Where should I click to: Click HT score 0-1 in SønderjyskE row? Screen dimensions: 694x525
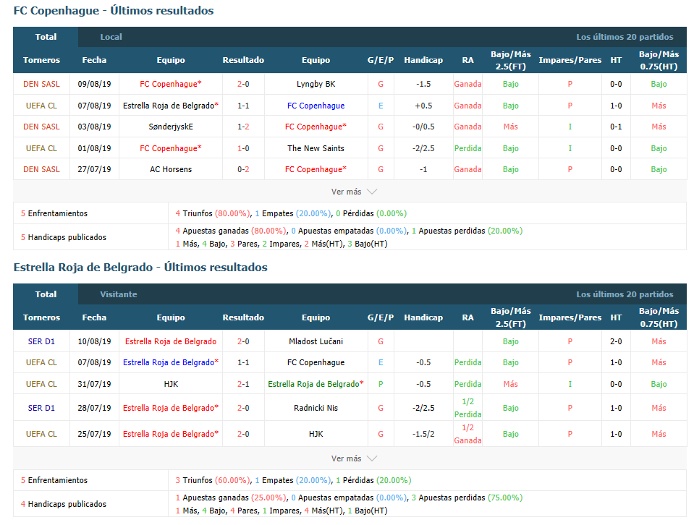click(x=616, y=127)
